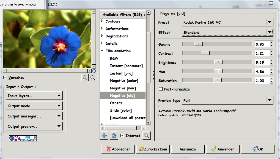
Task: Expand the Deformations filter category
Action: pyautogui.click(x=102, y=28)
